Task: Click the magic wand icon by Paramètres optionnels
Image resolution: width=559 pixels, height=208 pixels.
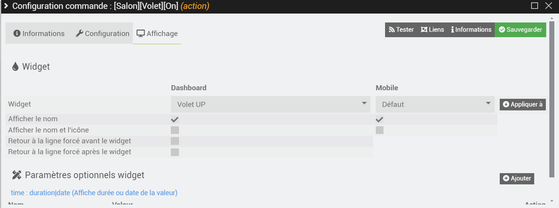Action: [x=16, y=175]
